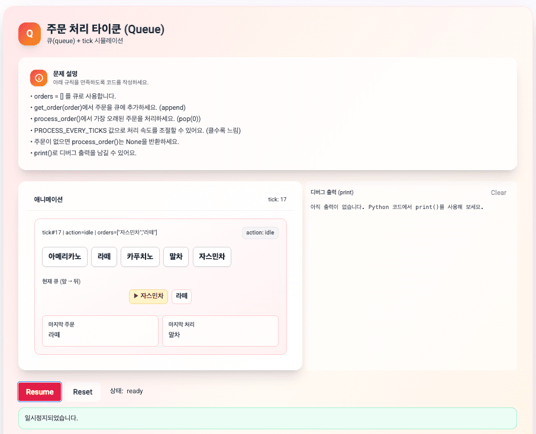Click the 주문 처리 타이쿤 (Queue) title
This screenshot has width=536, height=434.
(x=105, y=29)
